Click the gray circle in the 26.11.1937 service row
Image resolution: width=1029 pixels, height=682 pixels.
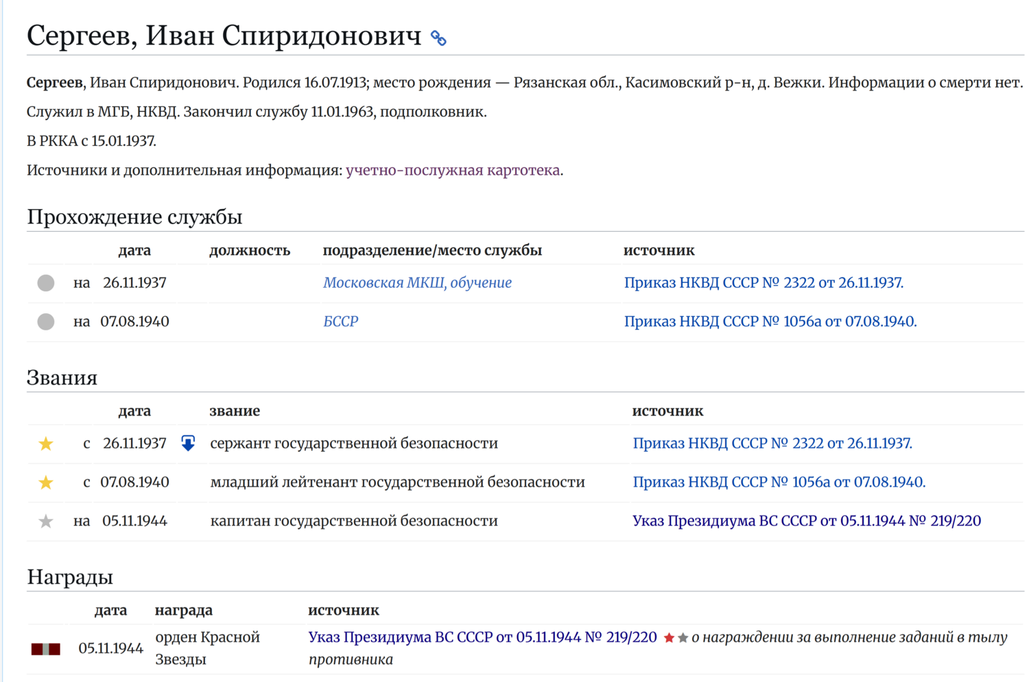point(46,283)
